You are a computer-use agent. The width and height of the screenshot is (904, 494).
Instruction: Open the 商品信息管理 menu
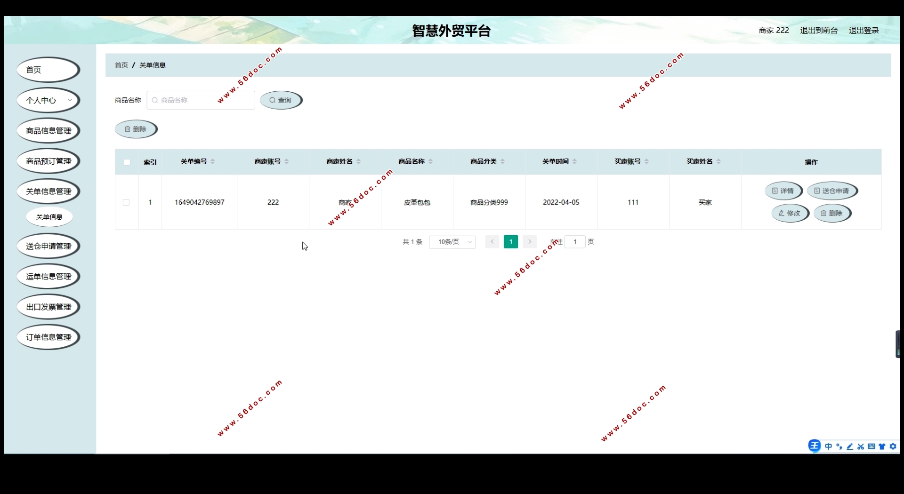pyautogui.click(x=48, y=131)
